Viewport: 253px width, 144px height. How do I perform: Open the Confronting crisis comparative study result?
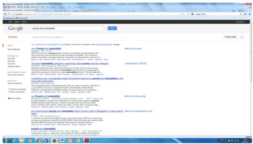(x=77, y=80)
